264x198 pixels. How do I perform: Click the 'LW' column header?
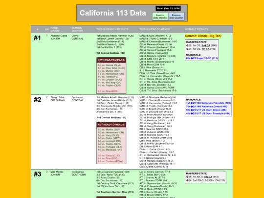[x=47, y=29]
